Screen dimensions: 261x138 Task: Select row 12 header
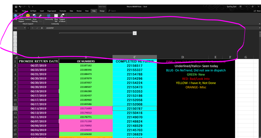(15, 108)
